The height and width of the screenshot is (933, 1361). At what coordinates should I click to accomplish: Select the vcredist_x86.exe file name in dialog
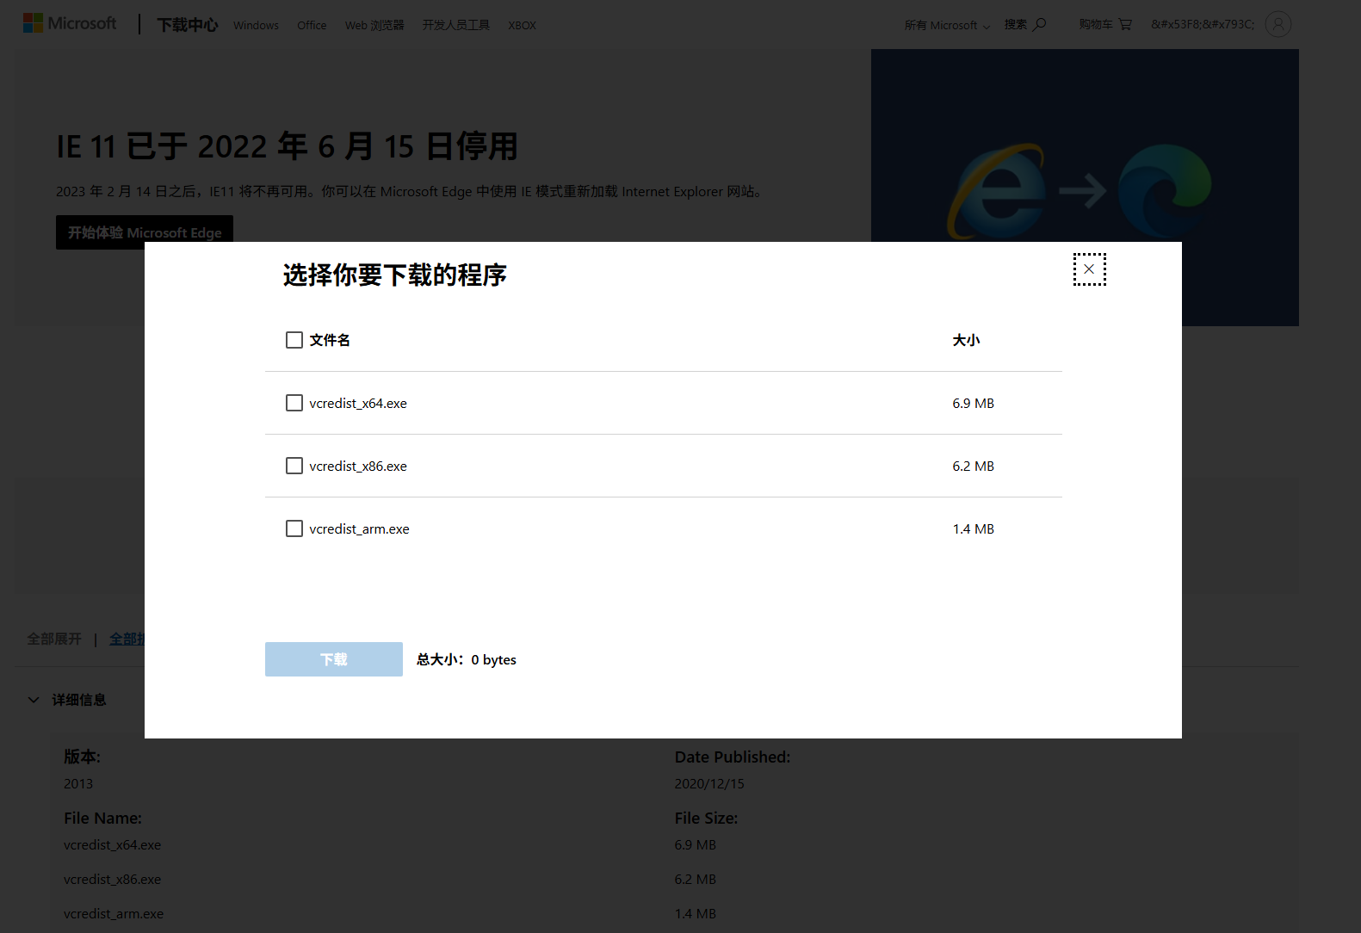[358, 466]
